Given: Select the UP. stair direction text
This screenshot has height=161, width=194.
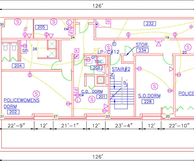Looking at the screenshot, I should (x=125, y=83).
